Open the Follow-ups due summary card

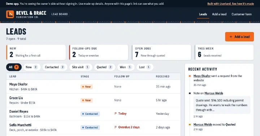click(x=99, y=53)
